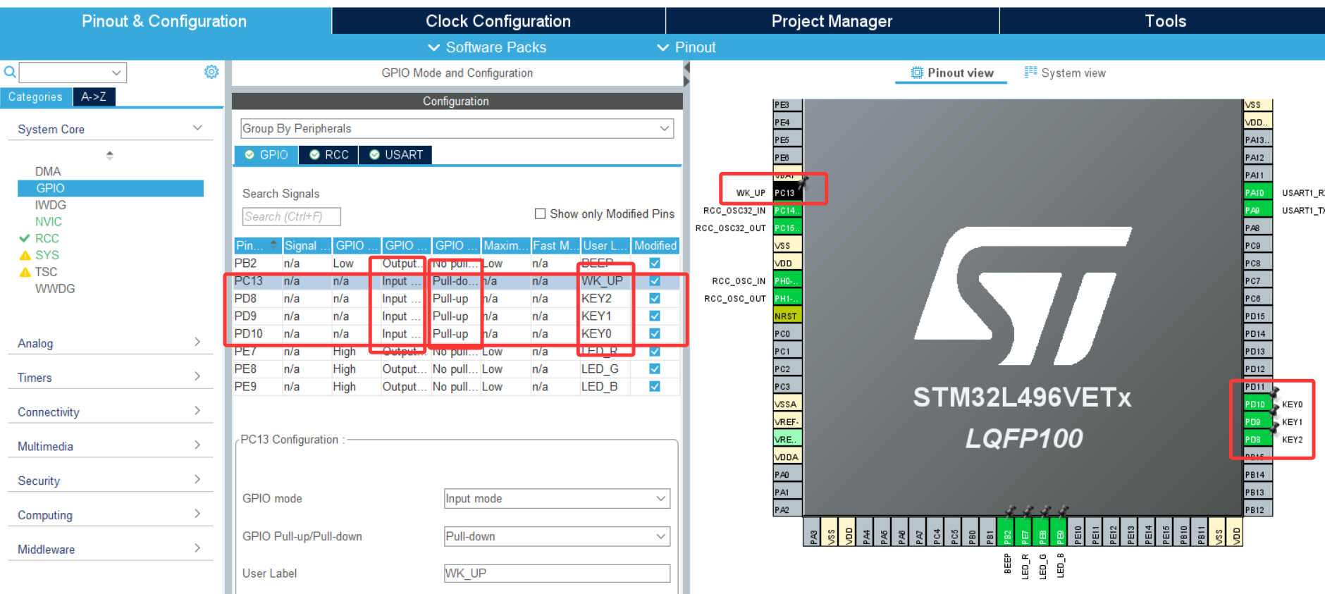This screenshot has width=1325, height=594.
Task: Click the yellow warning icon beside TSC
Action: 25,272
